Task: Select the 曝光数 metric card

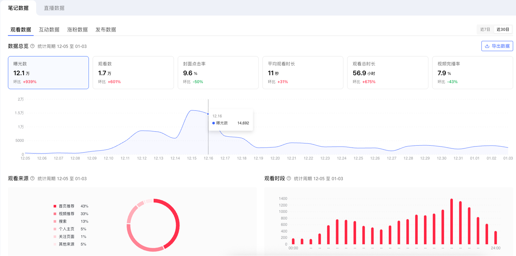Action: click(x=48, y=73)
